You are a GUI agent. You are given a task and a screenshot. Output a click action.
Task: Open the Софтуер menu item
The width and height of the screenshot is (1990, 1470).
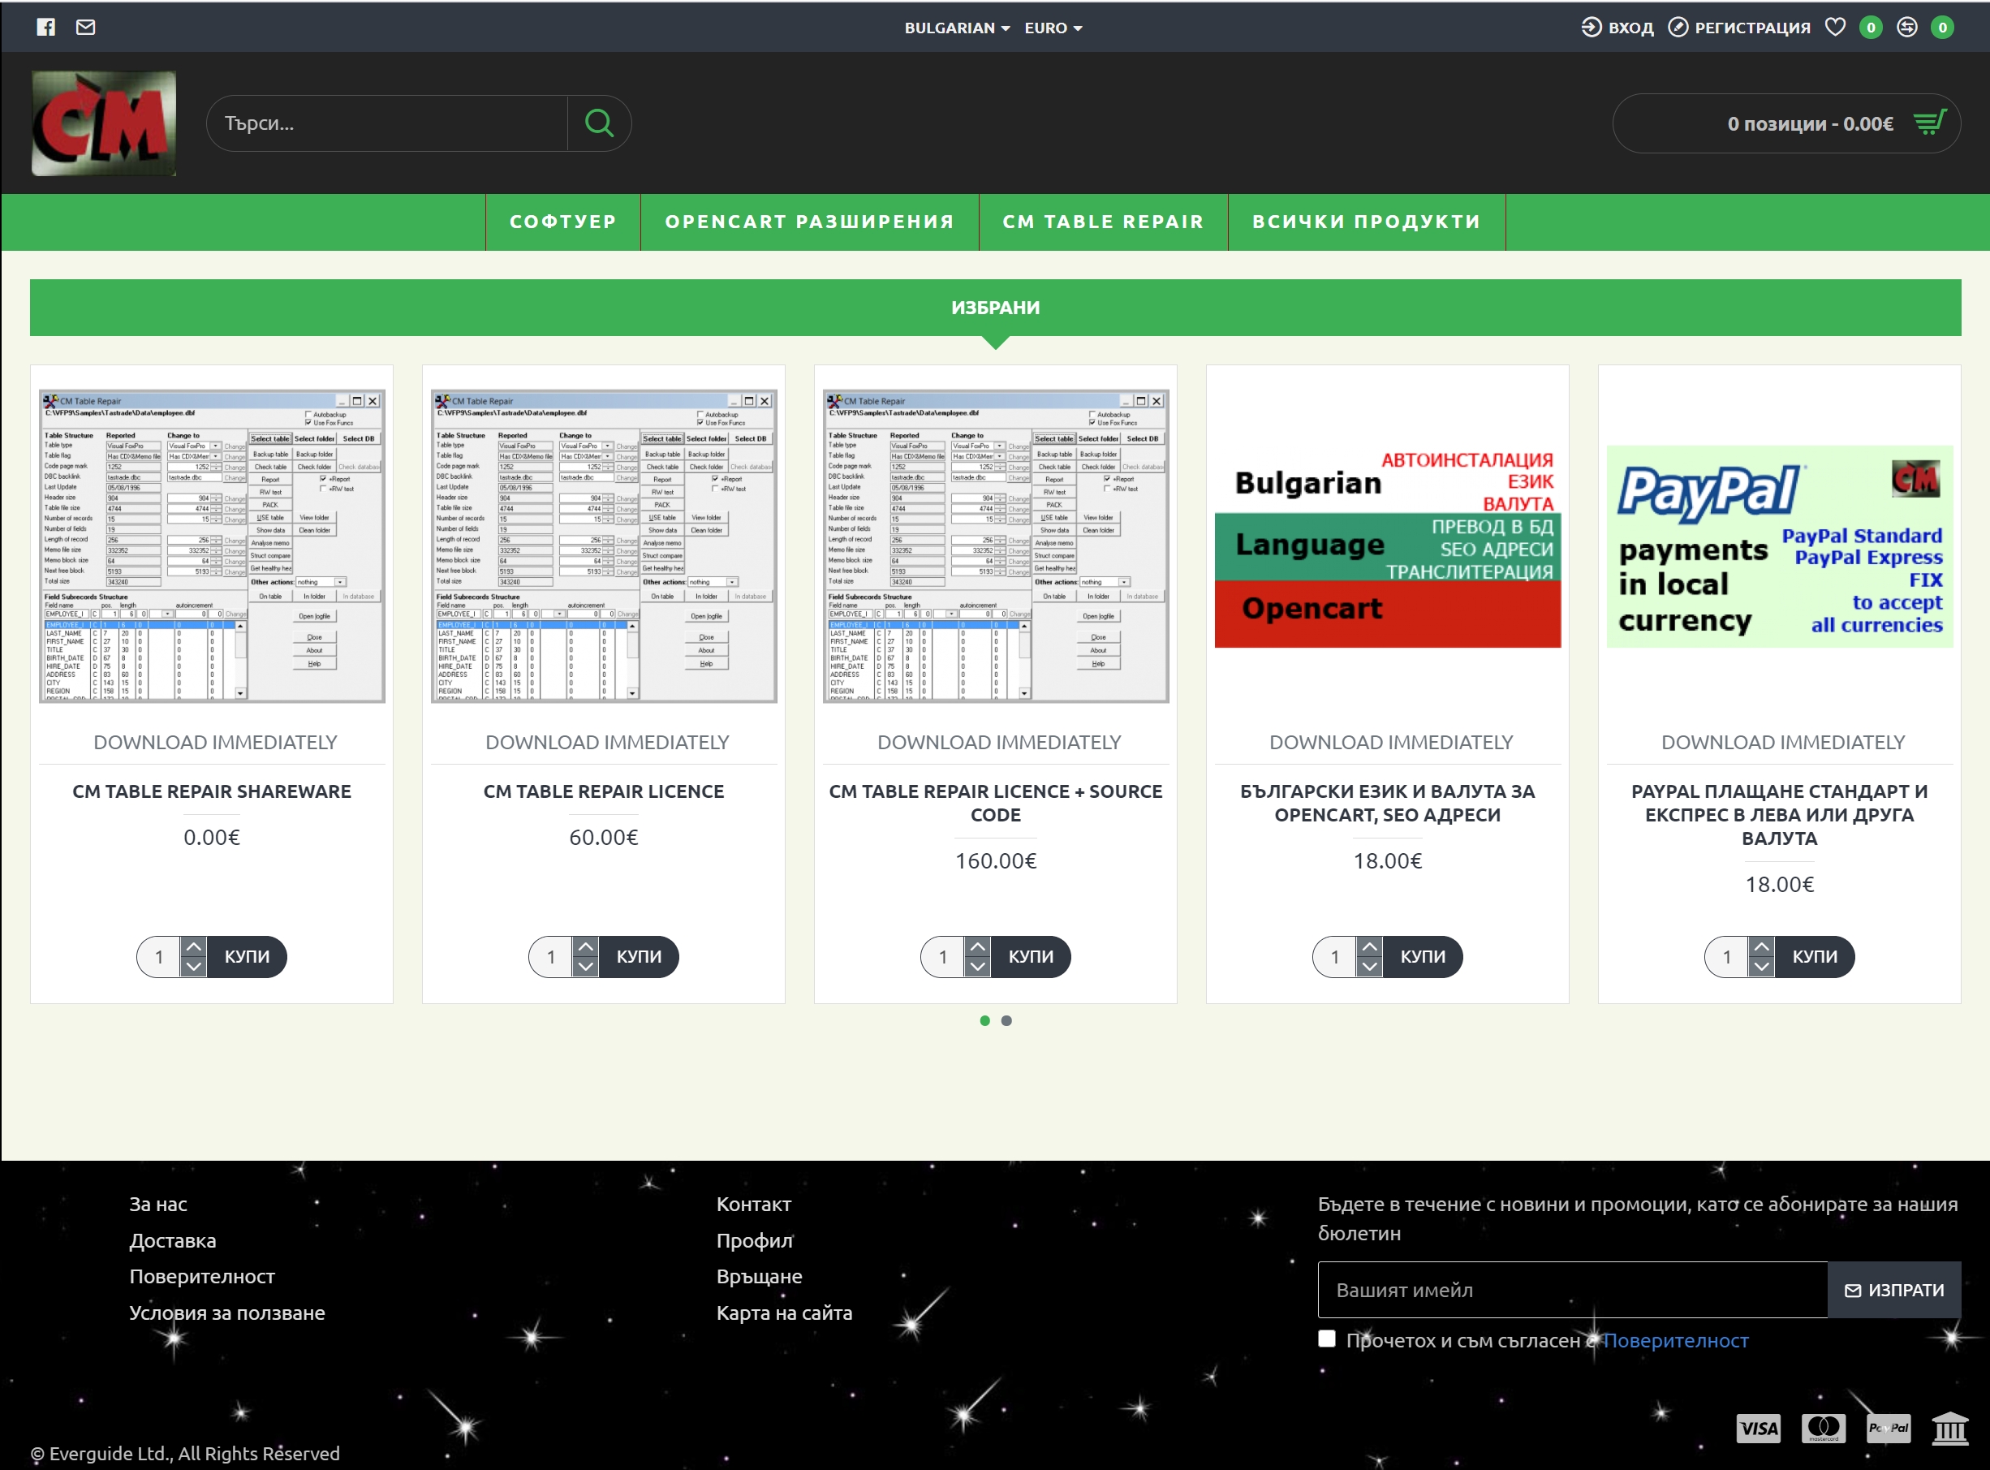pos(563,222)
